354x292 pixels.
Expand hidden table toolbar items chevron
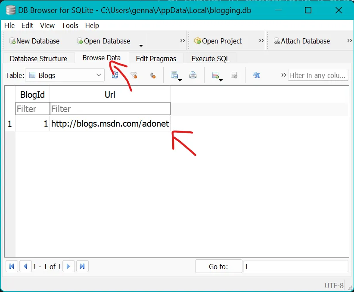coord(284,75)
